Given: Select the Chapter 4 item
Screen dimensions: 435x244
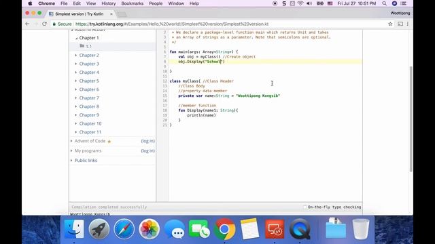Looking at the screenshot, I should (x=89, y=73).
